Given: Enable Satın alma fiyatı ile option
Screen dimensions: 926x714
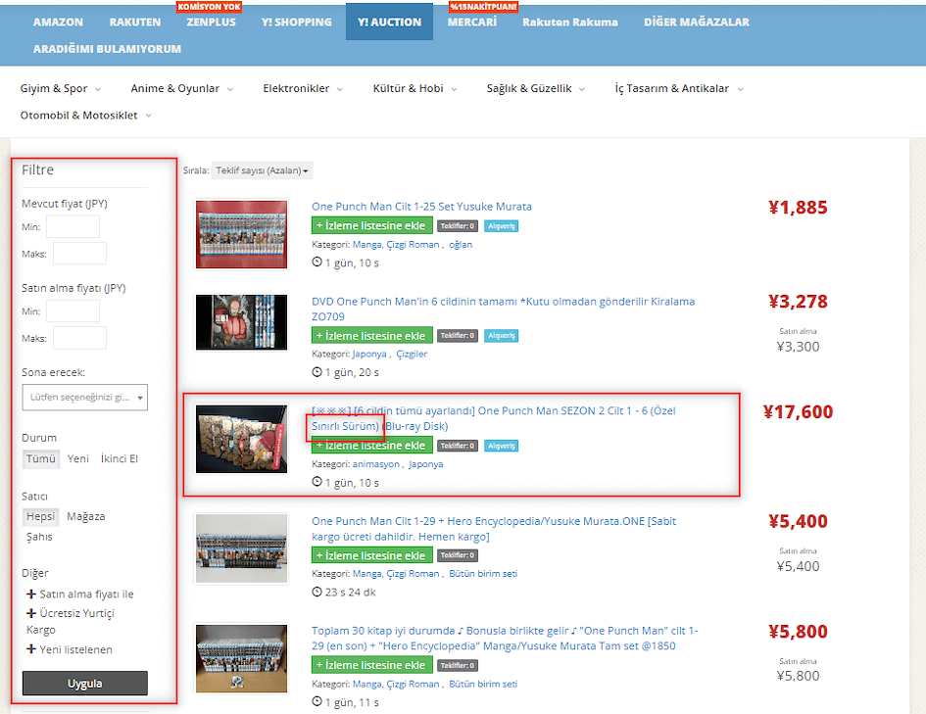Looking at the screenshot, I should 79,595.
